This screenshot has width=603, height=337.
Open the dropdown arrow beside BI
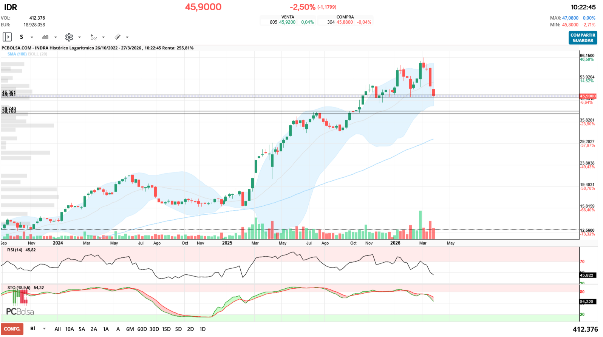tap(44, 329)
